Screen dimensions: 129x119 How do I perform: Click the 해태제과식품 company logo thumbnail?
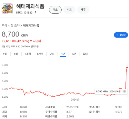[x=7, y=9]
